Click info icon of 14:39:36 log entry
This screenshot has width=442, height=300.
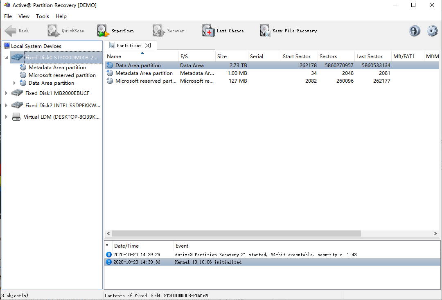[x=109, y=262]
